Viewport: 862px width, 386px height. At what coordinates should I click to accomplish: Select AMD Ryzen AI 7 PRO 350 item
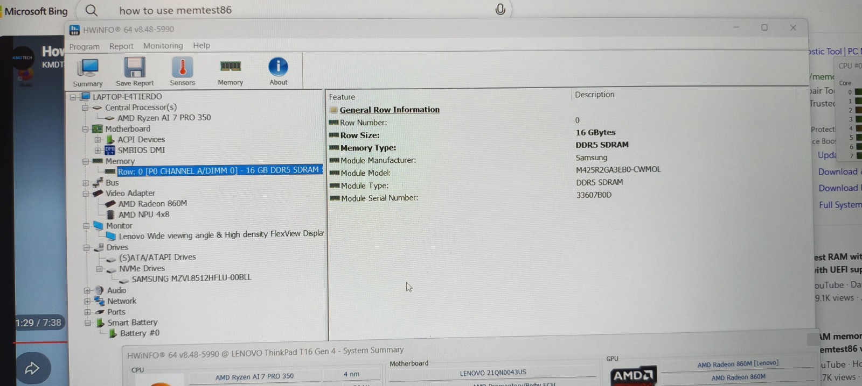164,118
